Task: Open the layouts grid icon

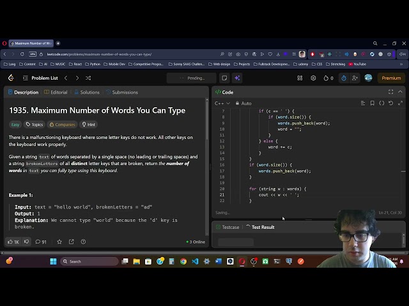Action: coord(300,78)
